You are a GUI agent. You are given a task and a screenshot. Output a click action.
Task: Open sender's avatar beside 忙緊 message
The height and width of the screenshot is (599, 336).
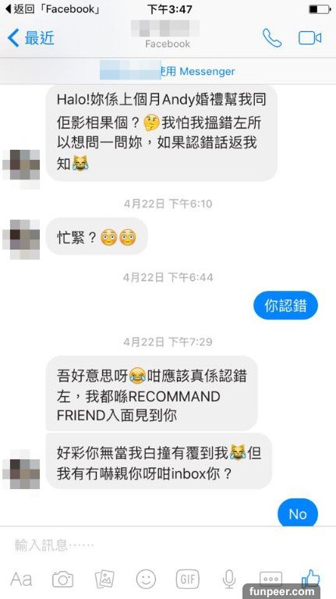click(21, 239)
